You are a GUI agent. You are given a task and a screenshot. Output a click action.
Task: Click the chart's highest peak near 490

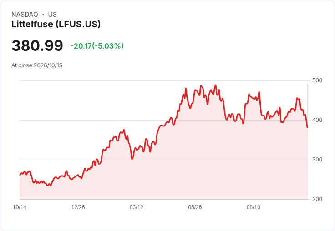pyautogui.click(x=215, y=85)
